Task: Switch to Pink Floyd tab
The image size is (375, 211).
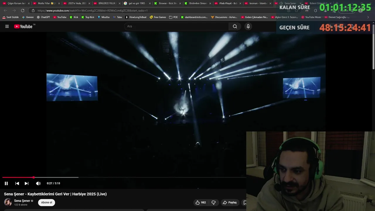Action: (228, 3)
